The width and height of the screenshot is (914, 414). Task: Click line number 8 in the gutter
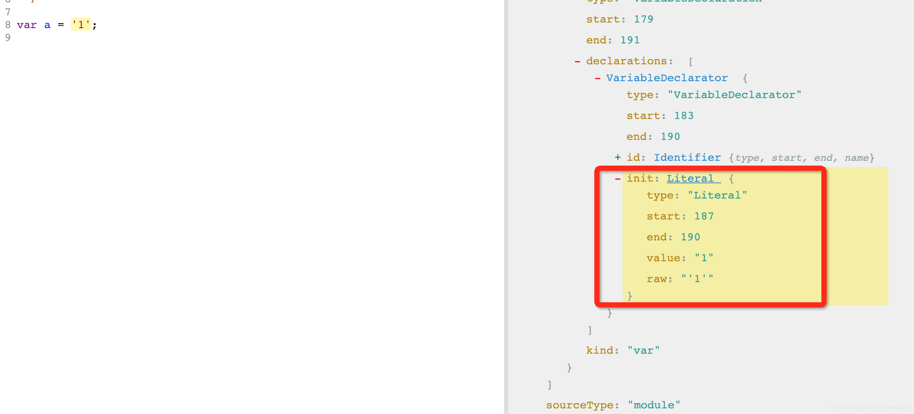tap(8, 25)
